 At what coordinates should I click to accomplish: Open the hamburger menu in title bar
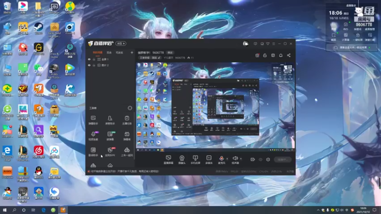tap(273, 44)
